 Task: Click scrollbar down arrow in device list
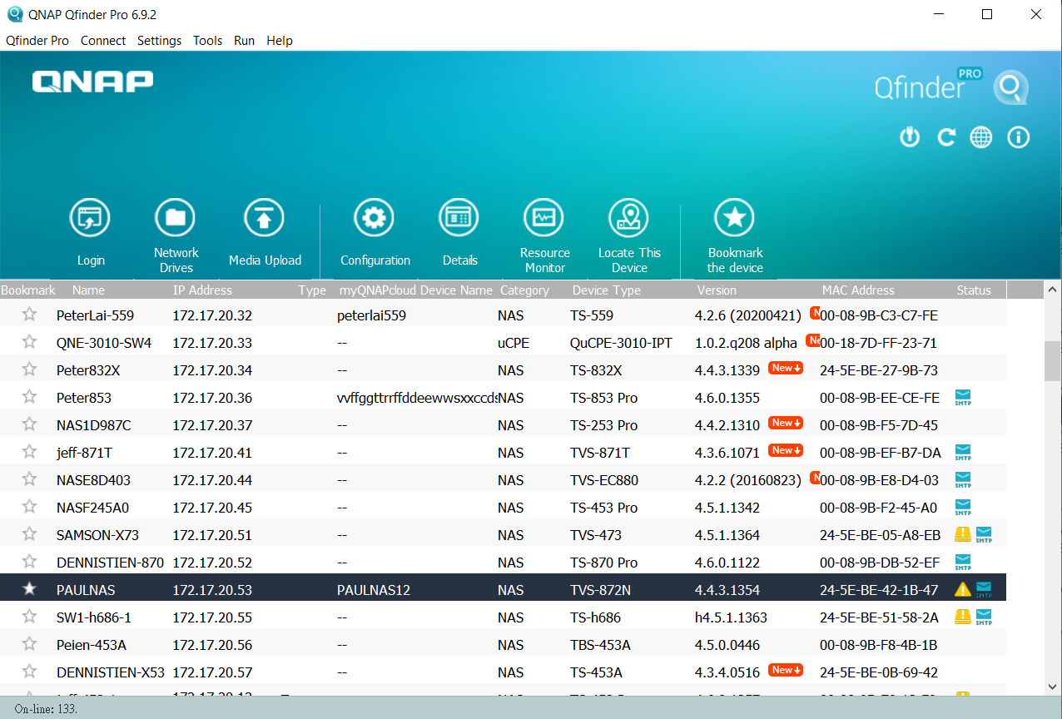1052,687
